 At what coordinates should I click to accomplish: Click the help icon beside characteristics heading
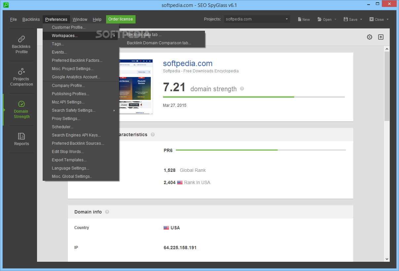(x=153, y=135)
